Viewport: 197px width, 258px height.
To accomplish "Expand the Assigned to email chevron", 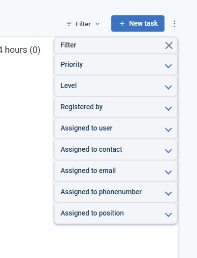I will point(168,172).
